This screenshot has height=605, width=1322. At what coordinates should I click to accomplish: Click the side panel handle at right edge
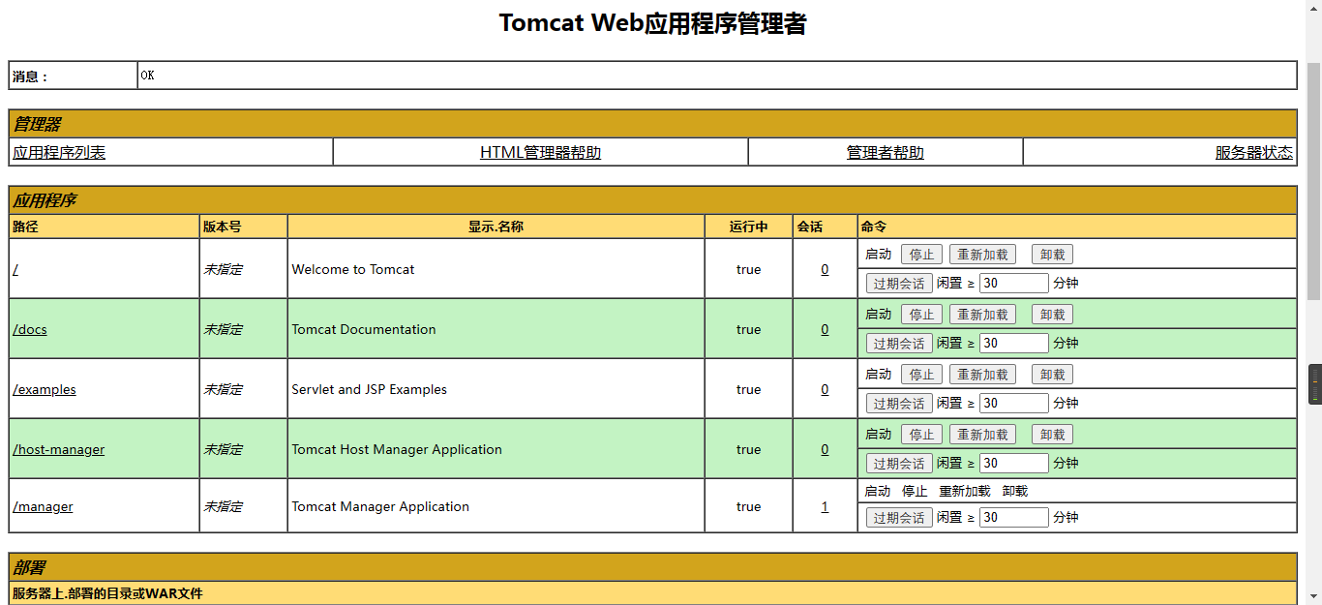pyautogui.click(x=1315, y=384)
